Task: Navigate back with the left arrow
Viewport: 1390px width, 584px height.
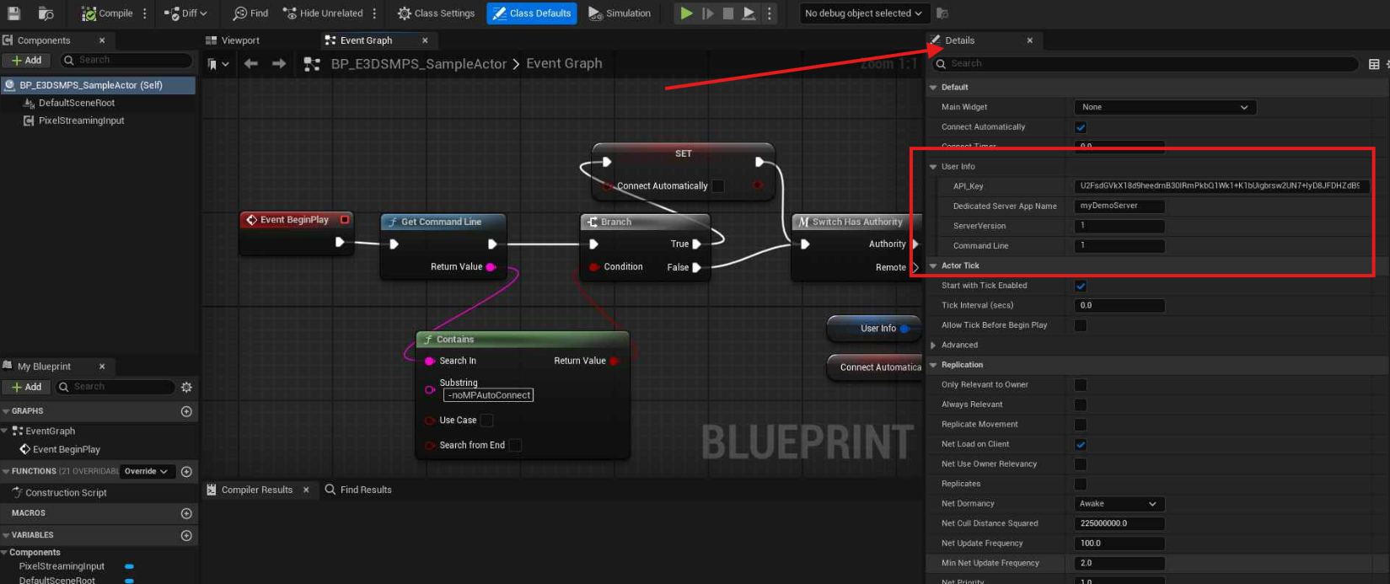Action: [x=251, y=64]
